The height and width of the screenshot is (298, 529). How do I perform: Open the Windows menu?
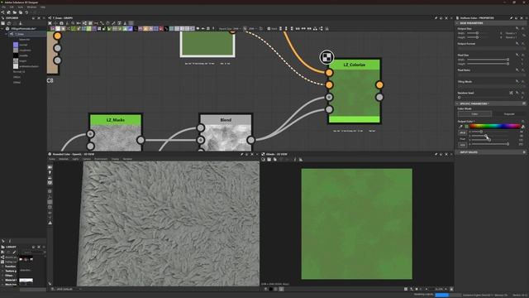[x=31, y=7]
